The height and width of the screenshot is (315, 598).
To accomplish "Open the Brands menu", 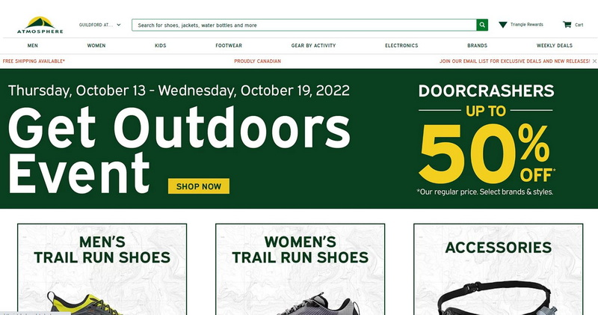I will pyautogui.click(x=478, y=46).
